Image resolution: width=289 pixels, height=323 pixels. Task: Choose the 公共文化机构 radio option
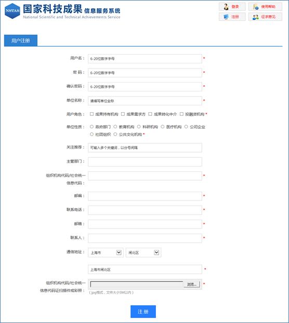pos(115,134)
